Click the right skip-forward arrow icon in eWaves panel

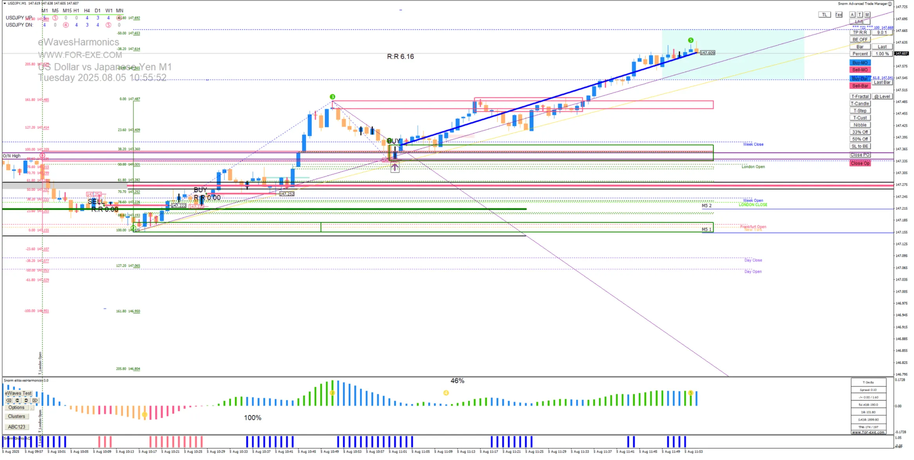[35, 400]
